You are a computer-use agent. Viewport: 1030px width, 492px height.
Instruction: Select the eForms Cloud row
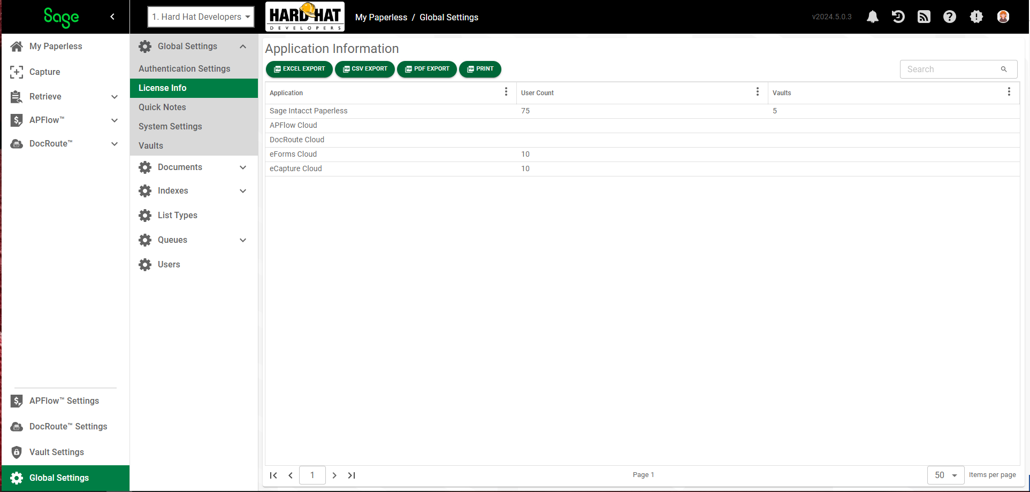tap(642, 154)
